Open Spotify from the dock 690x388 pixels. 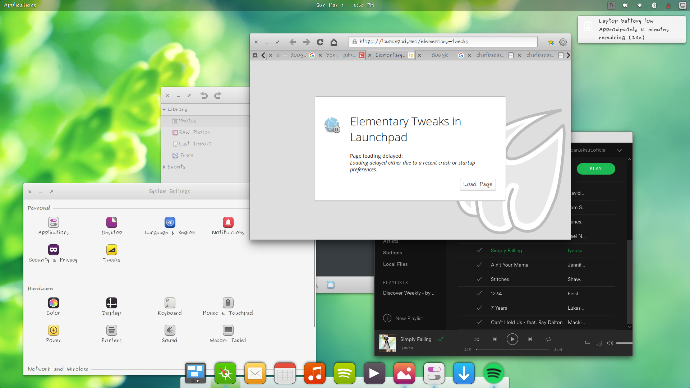[493, 374]
